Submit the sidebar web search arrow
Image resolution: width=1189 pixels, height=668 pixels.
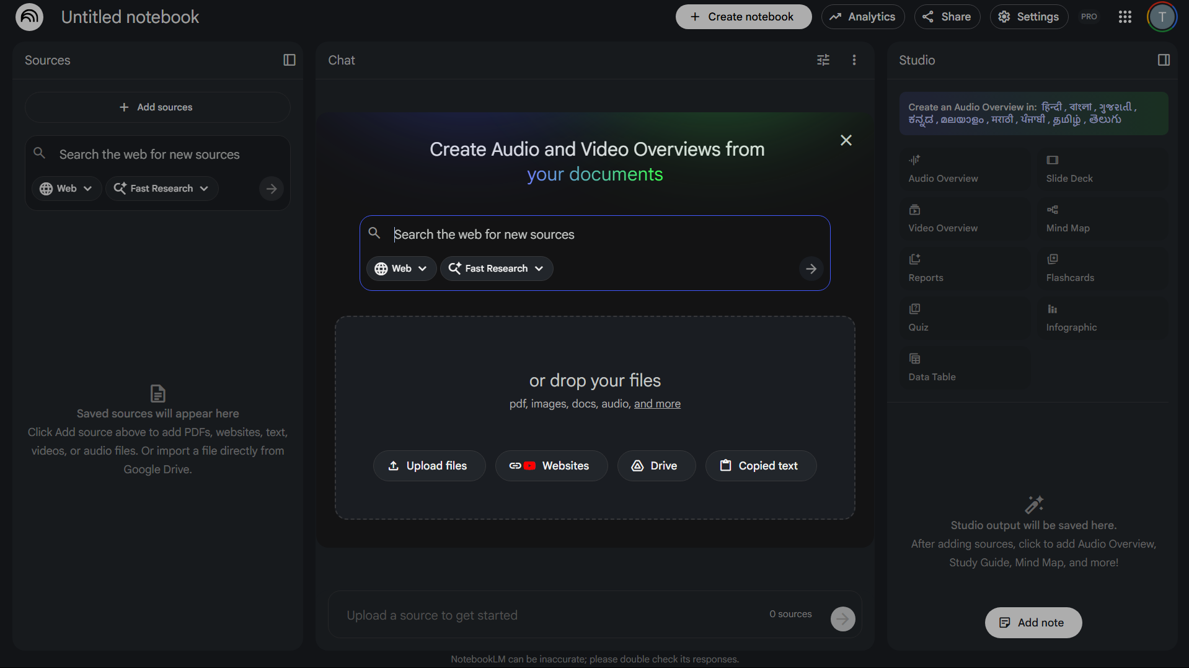[272, 189]
